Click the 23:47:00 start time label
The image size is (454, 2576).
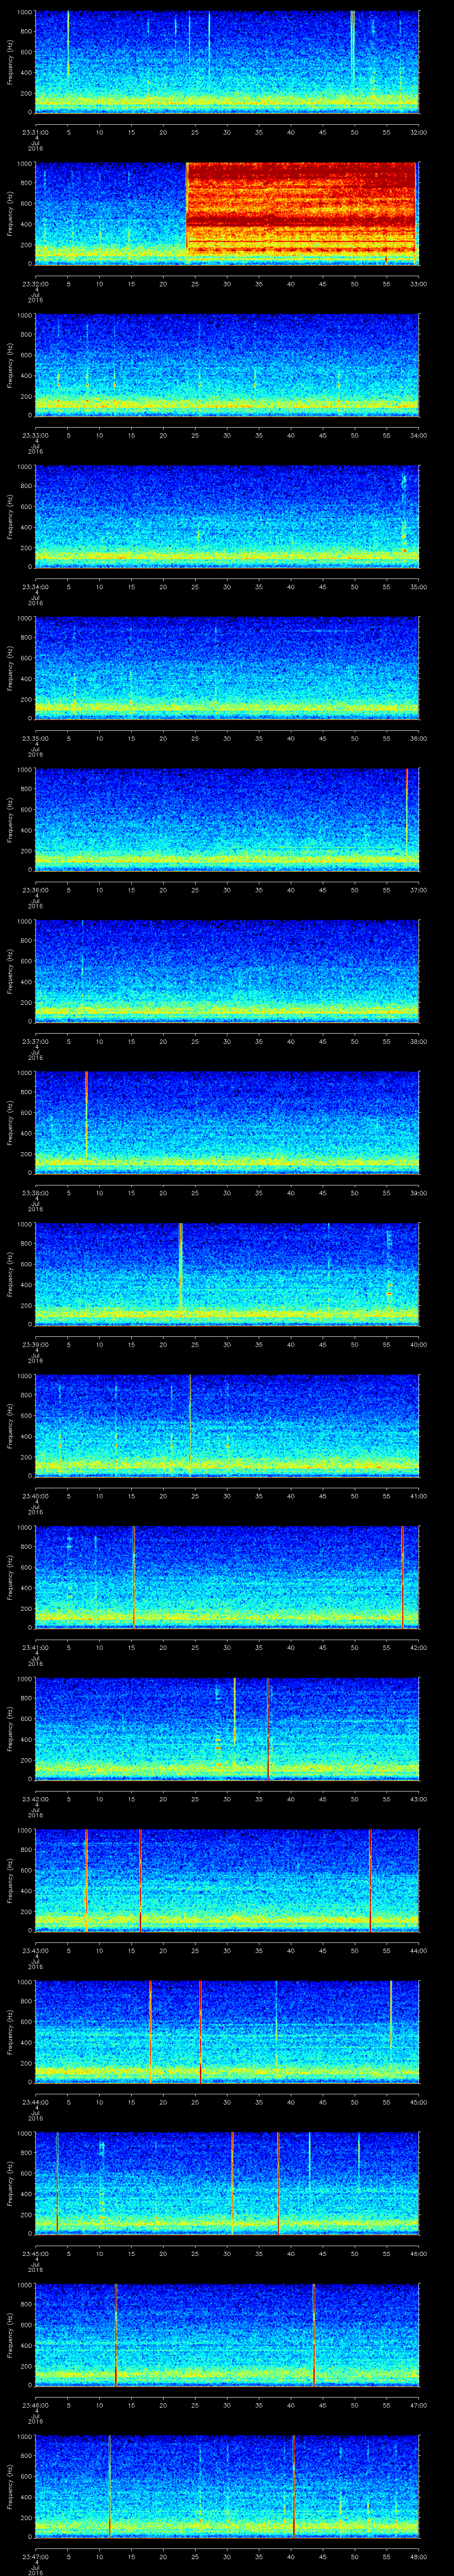click(x=35, y=2556)
